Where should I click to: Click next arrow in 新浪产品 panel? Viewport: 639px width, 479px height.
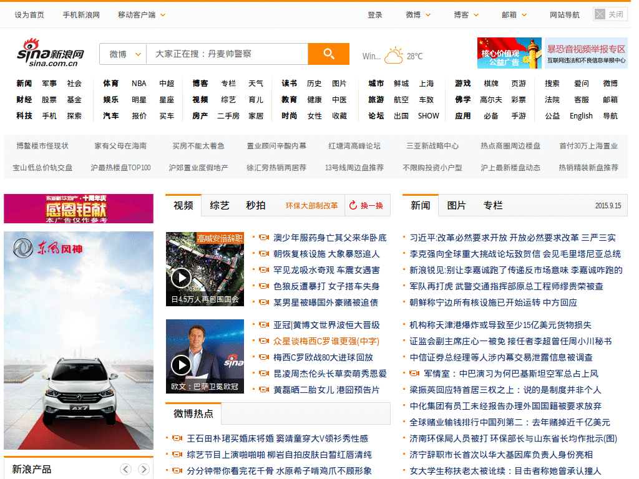(x=144, y=469)
